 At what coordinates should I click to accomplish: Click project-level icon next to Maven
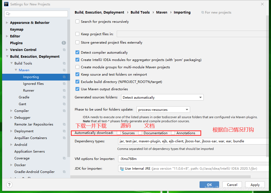(64, 70)
